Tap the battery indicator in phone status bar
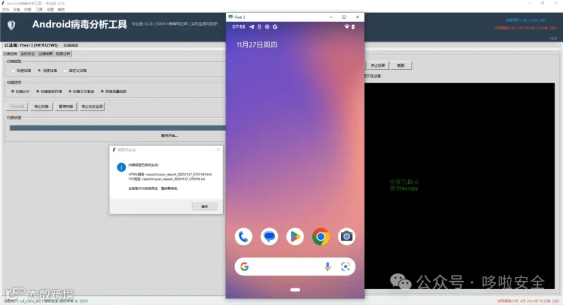The width and height of the screenshot is (563, 305). [353, 27]
